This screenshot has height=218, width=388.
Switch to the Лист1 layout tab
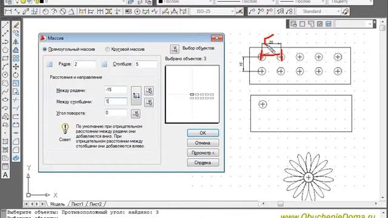[77, 204]
